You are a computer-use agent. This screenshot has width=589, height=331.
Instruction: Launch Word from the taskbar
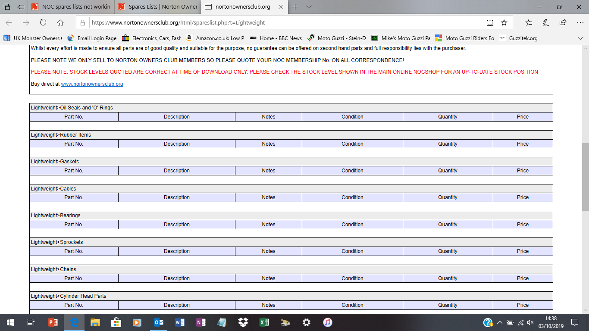(179, 322)
